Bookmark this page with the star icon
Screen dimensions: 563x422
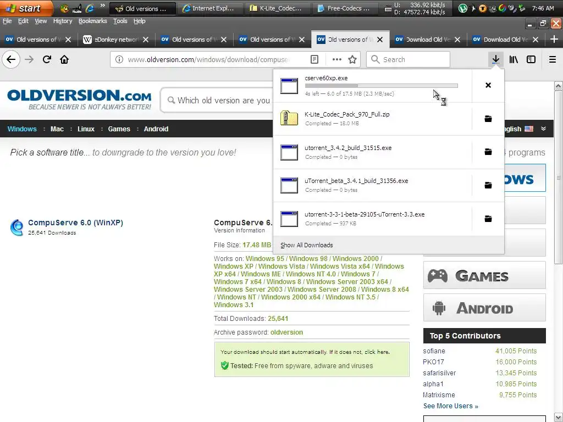[352, 59]
